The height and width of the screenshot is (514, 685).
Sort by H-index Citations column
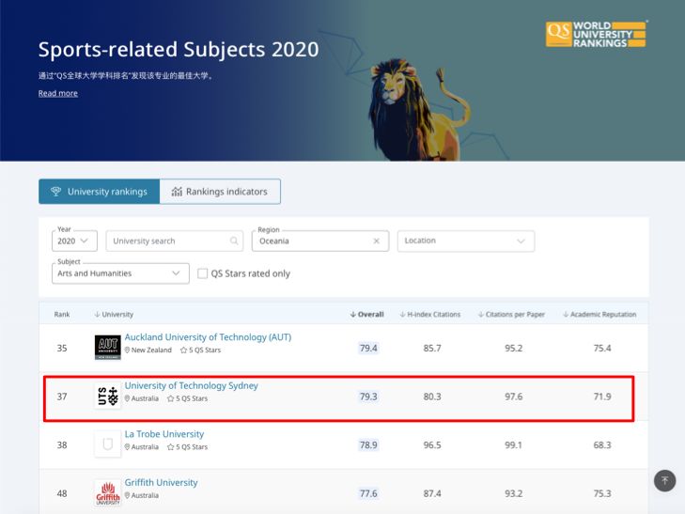coord(430,315)
